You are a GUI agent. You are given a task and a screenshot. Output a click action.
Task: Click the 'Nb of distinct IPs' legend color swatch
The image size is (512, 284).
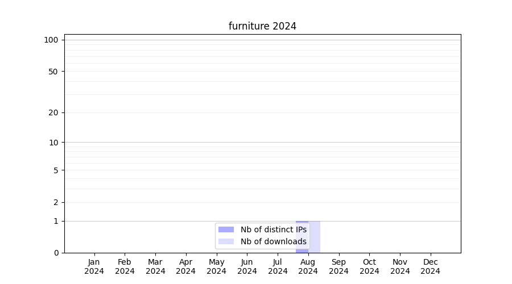click(226, 229)
